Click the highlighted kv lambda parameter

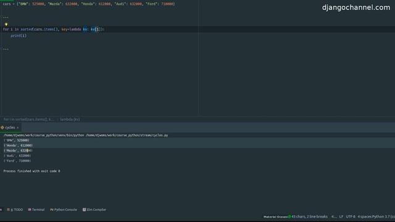coord(85,29)
